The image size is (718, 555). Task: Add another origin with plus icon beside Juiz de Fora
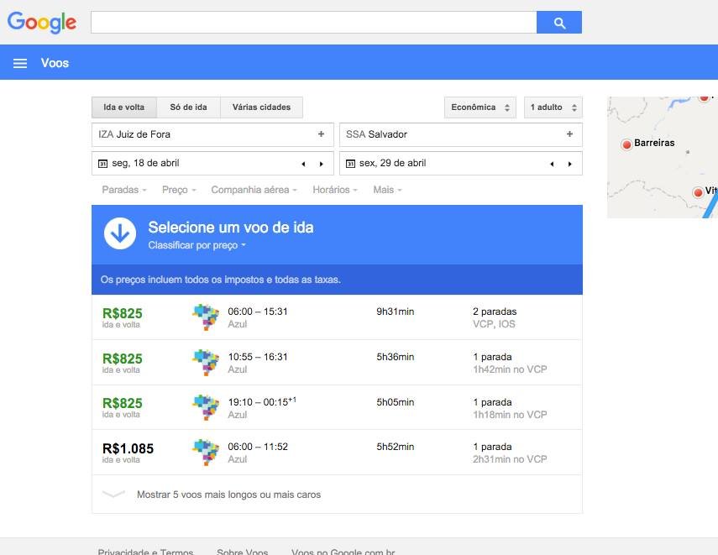pos(321,134)
